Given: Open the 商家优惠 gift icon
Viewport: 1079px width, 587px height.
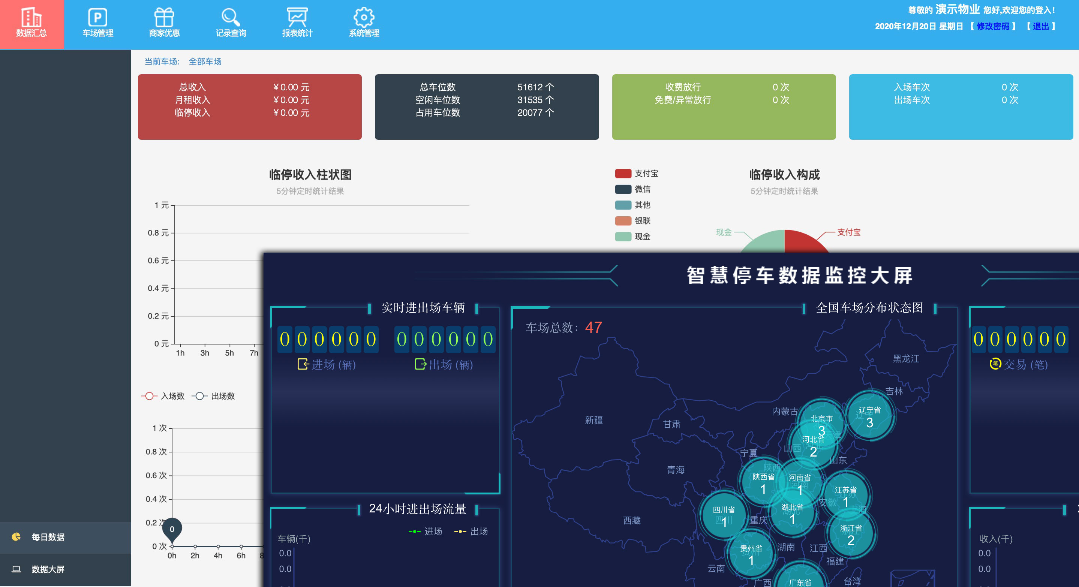Looking at the screenshot, I should (x=164, y=17).
